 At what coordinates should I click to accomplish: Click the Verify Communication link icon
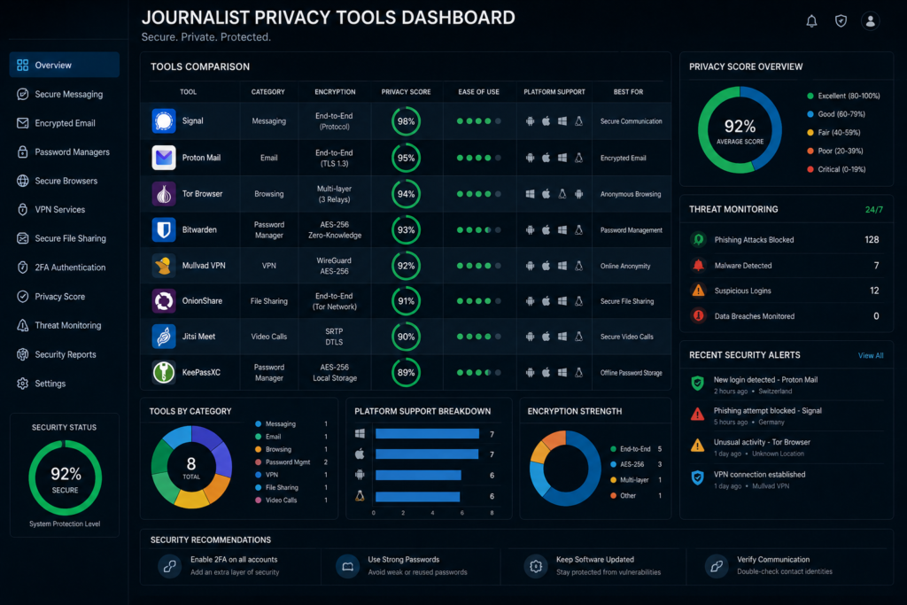tap(717, 566)
